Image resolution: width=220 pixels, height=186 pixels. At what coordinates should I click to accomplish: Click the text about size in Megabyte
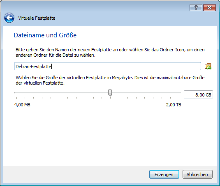[x=110, y=80]
